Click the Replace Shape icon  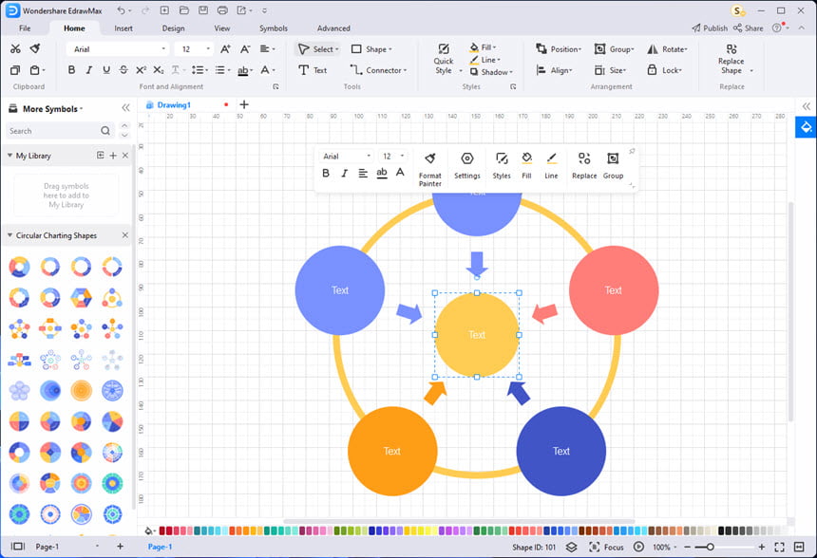pyautogui.click(x=731, y=59)
